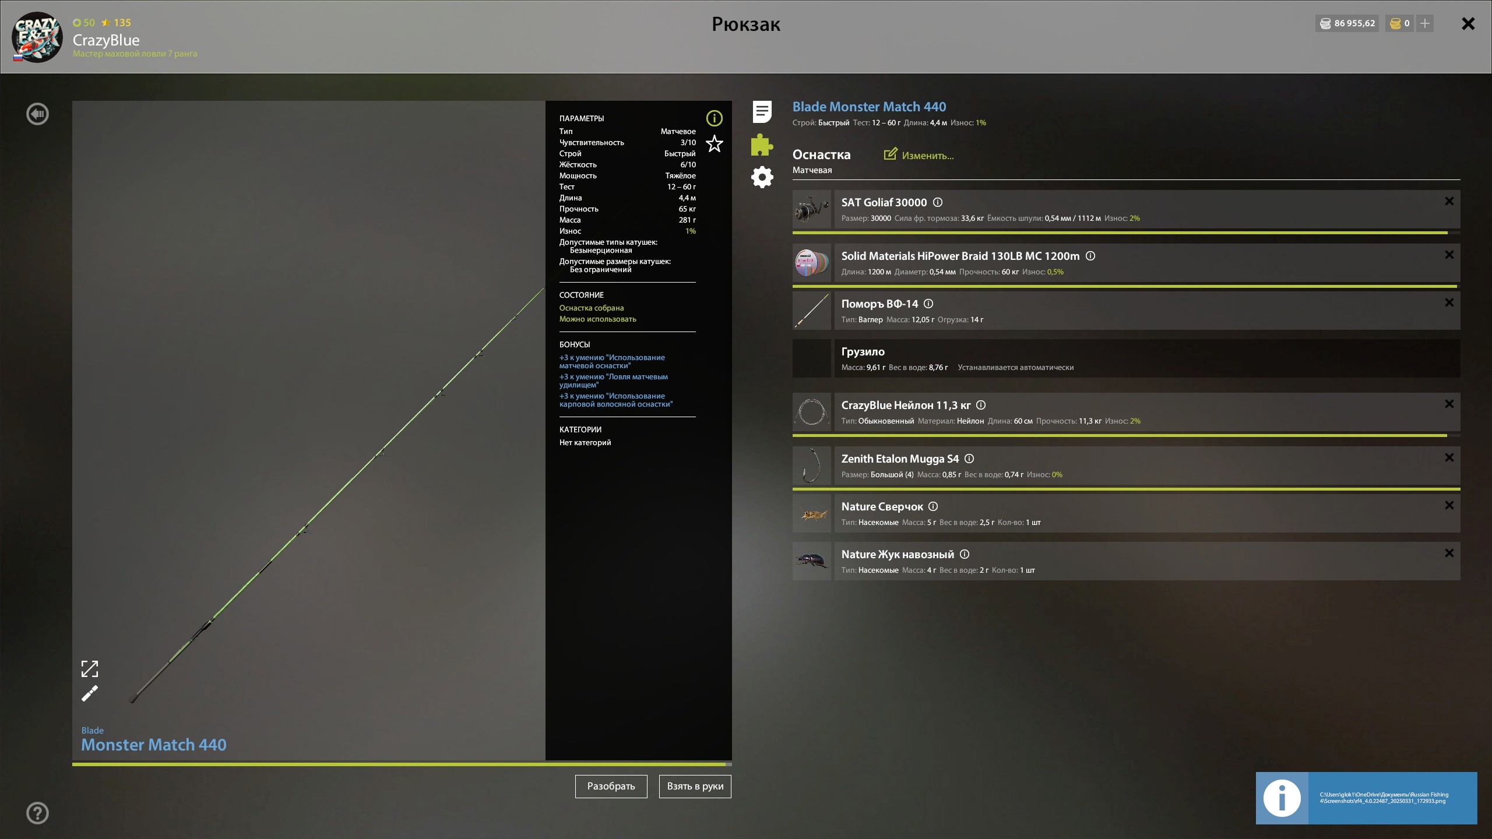Click the Nature Сверчок item name
The image size is (1492, 839).
click(882, 507)
